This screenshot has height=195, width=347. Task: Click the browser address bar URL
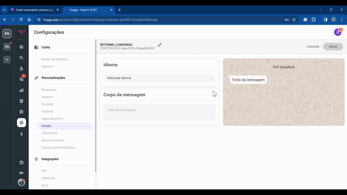(101, 19)
